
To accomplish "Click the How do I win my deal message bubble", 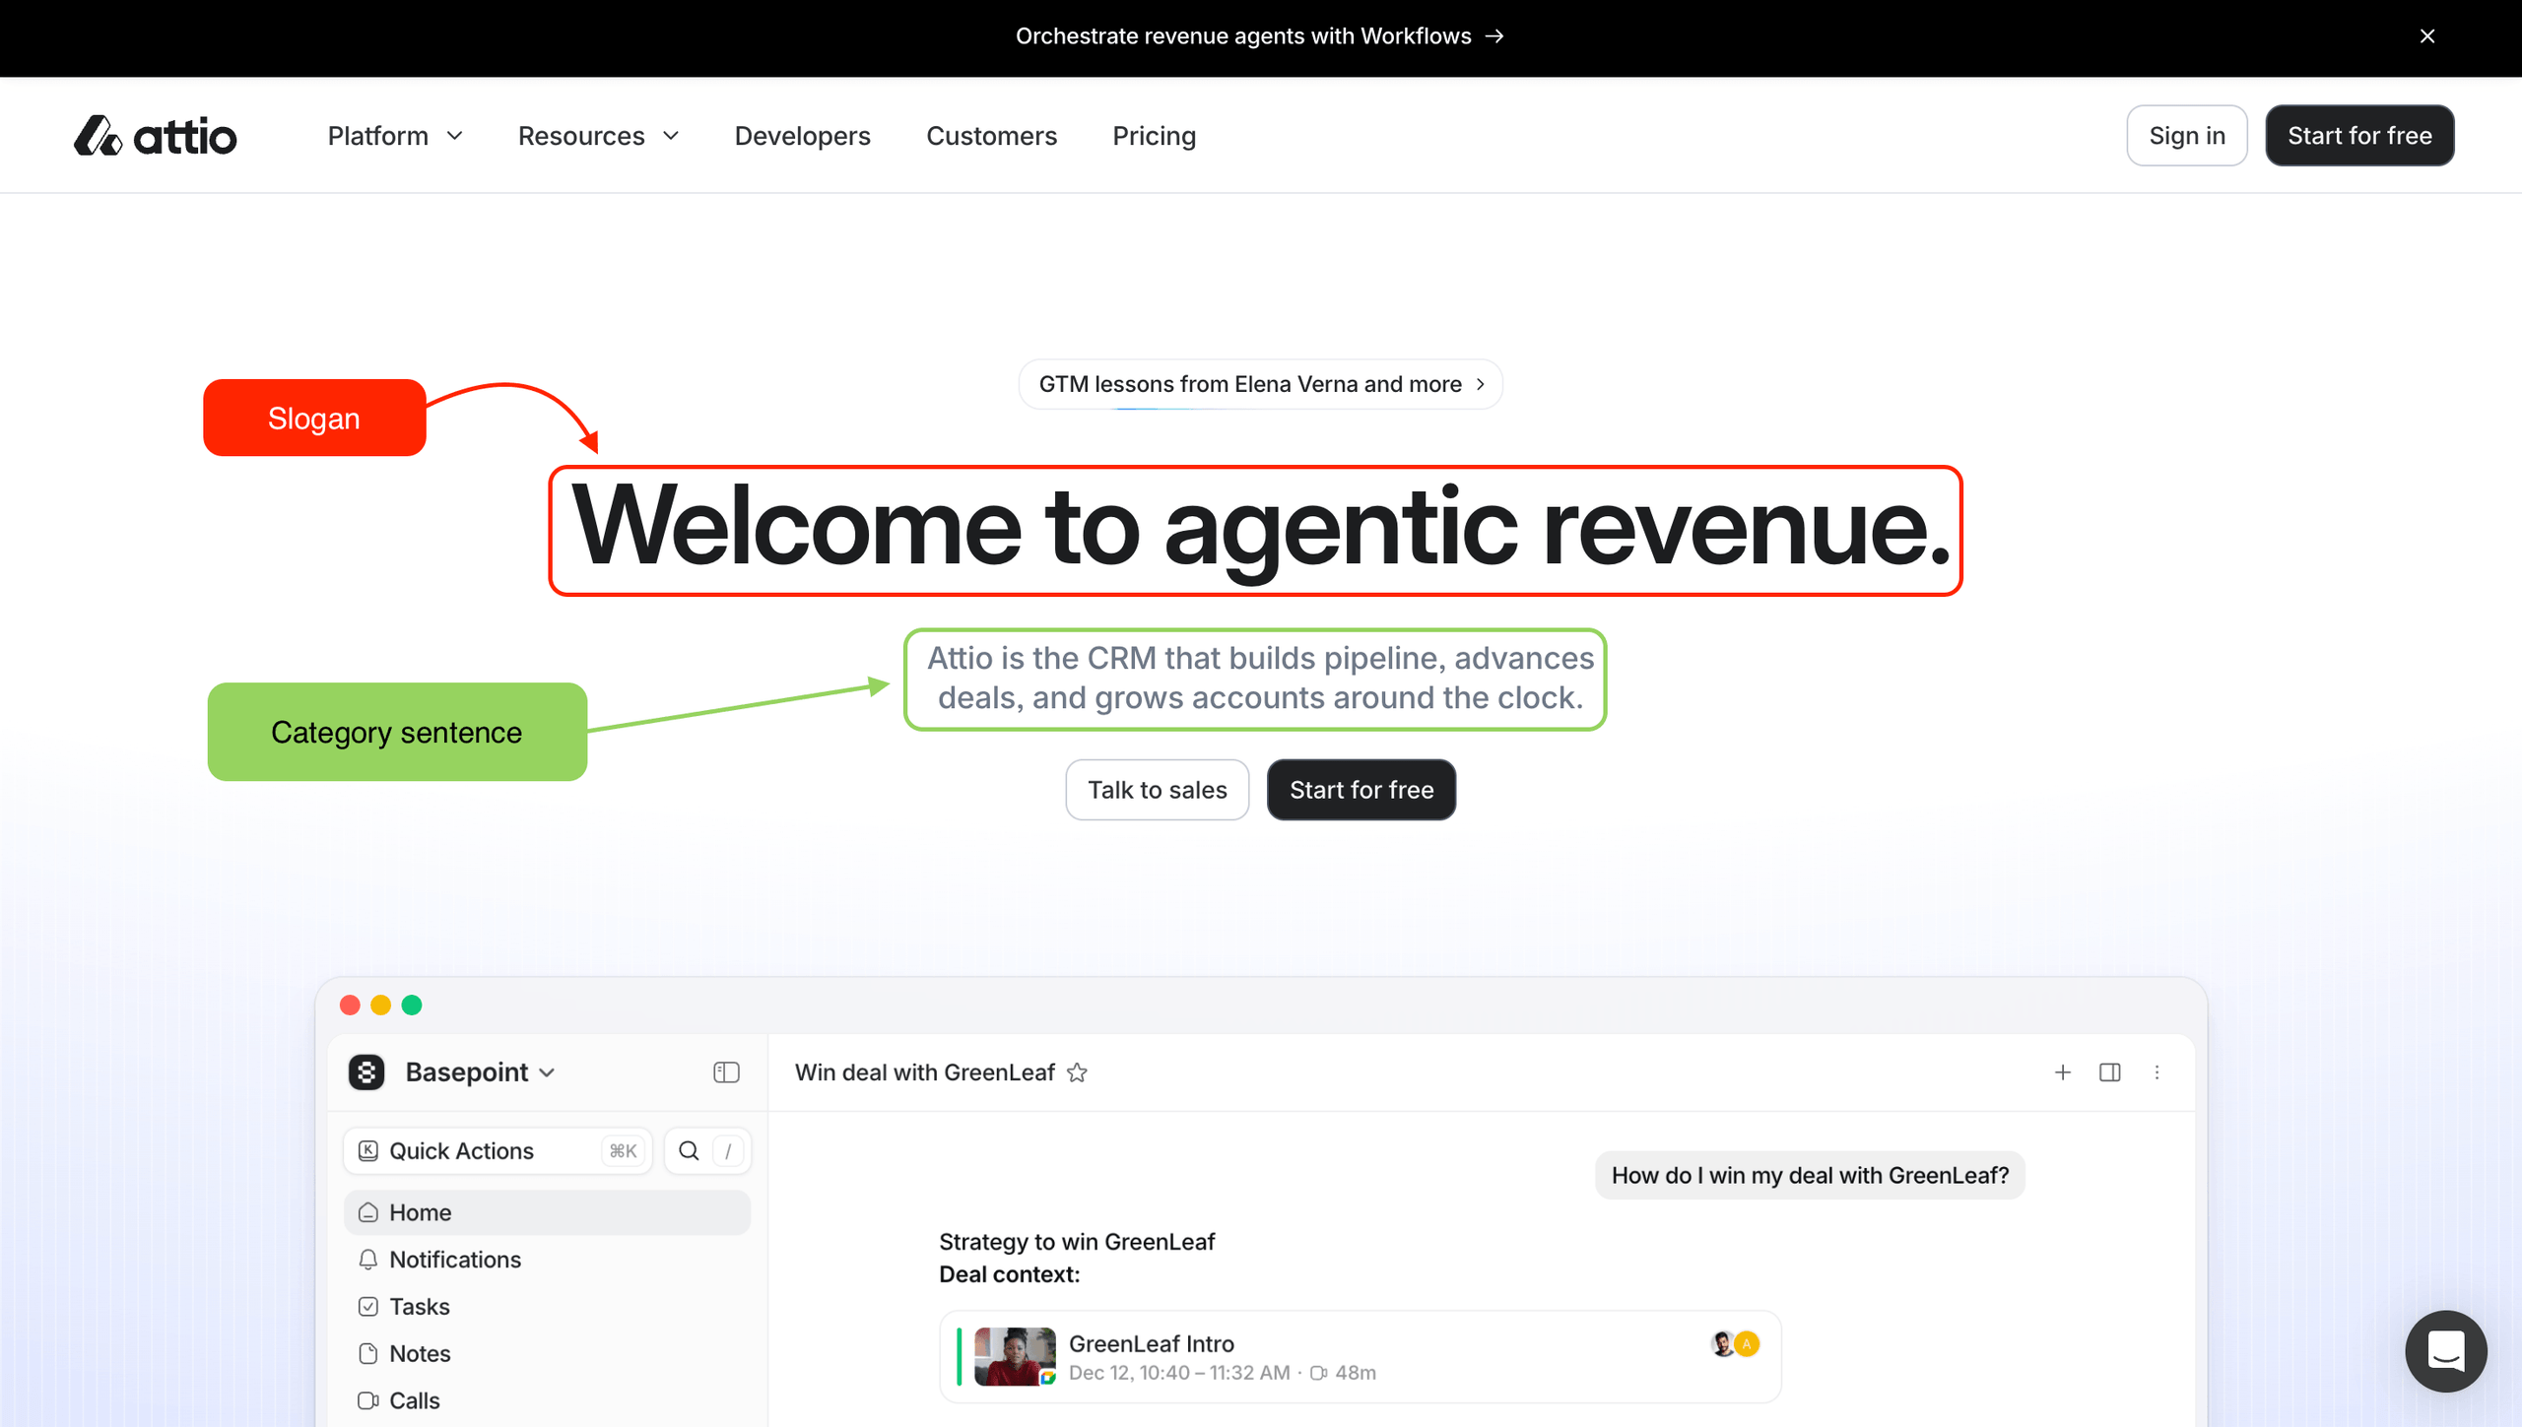I will pyautogui.click(x=1810, y=1175).
